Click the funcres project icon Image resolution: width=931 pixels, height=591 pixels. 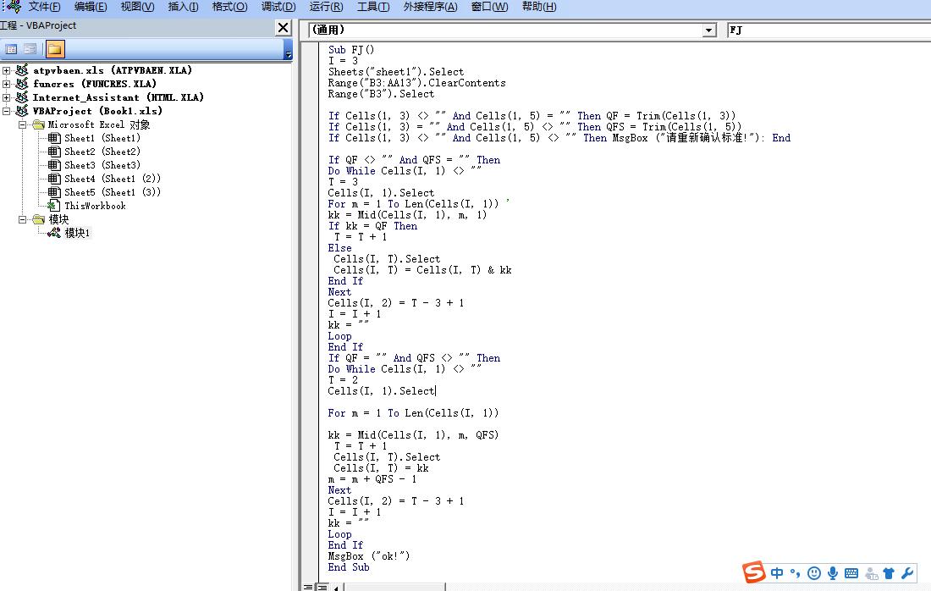tap(22, 84)
